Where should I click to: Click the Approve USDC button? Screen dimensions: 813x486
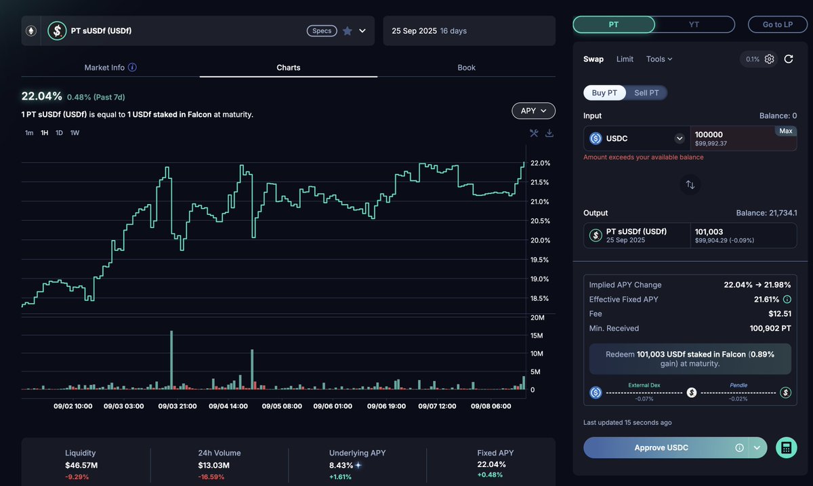click(x=661, y=447)
